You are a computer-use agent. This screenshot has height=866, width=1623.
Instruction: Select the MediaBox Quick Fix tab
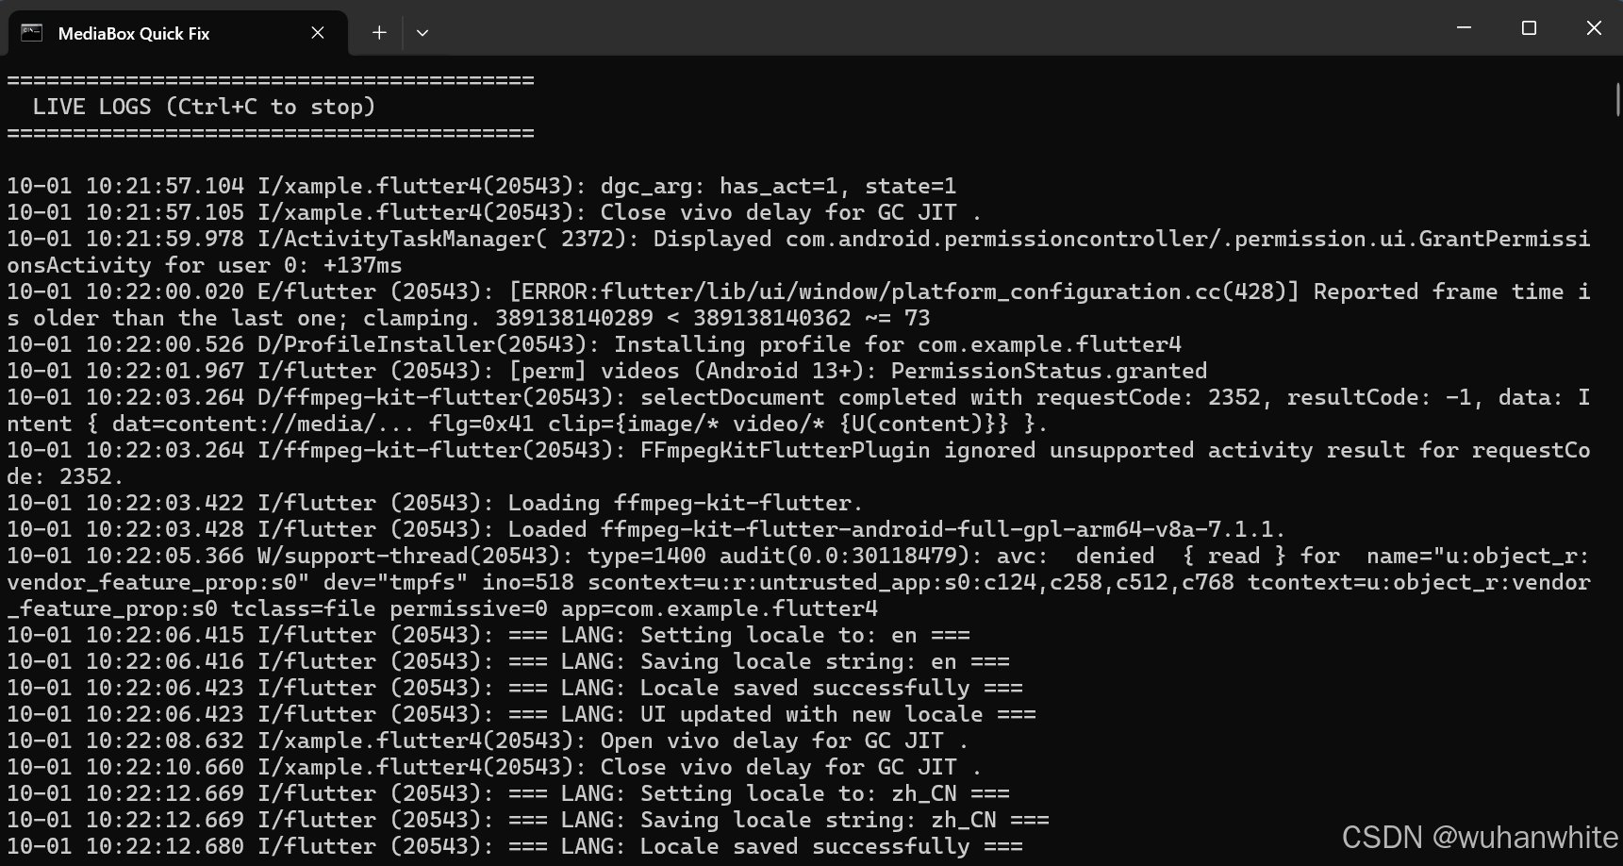(x=134, y=33)
